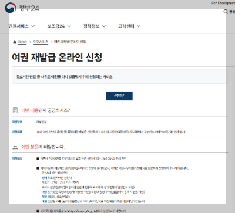This screenshot has height=213, width=235.
Task: Click the Home house icon in breadcrumb
Action: [x=15, y=42]
